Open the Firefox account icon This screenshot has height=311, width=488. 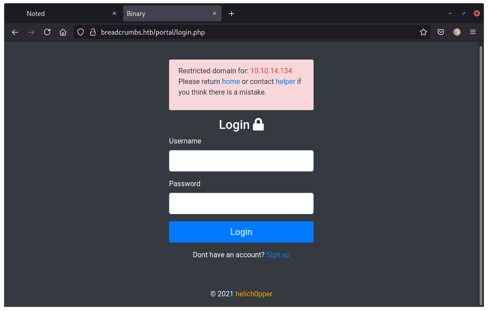(x=457, y=32)
